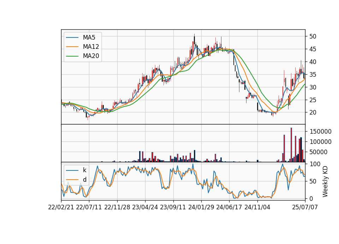Click the price axis value 40
The image size is (339, 244).
(x=313, y=62)
